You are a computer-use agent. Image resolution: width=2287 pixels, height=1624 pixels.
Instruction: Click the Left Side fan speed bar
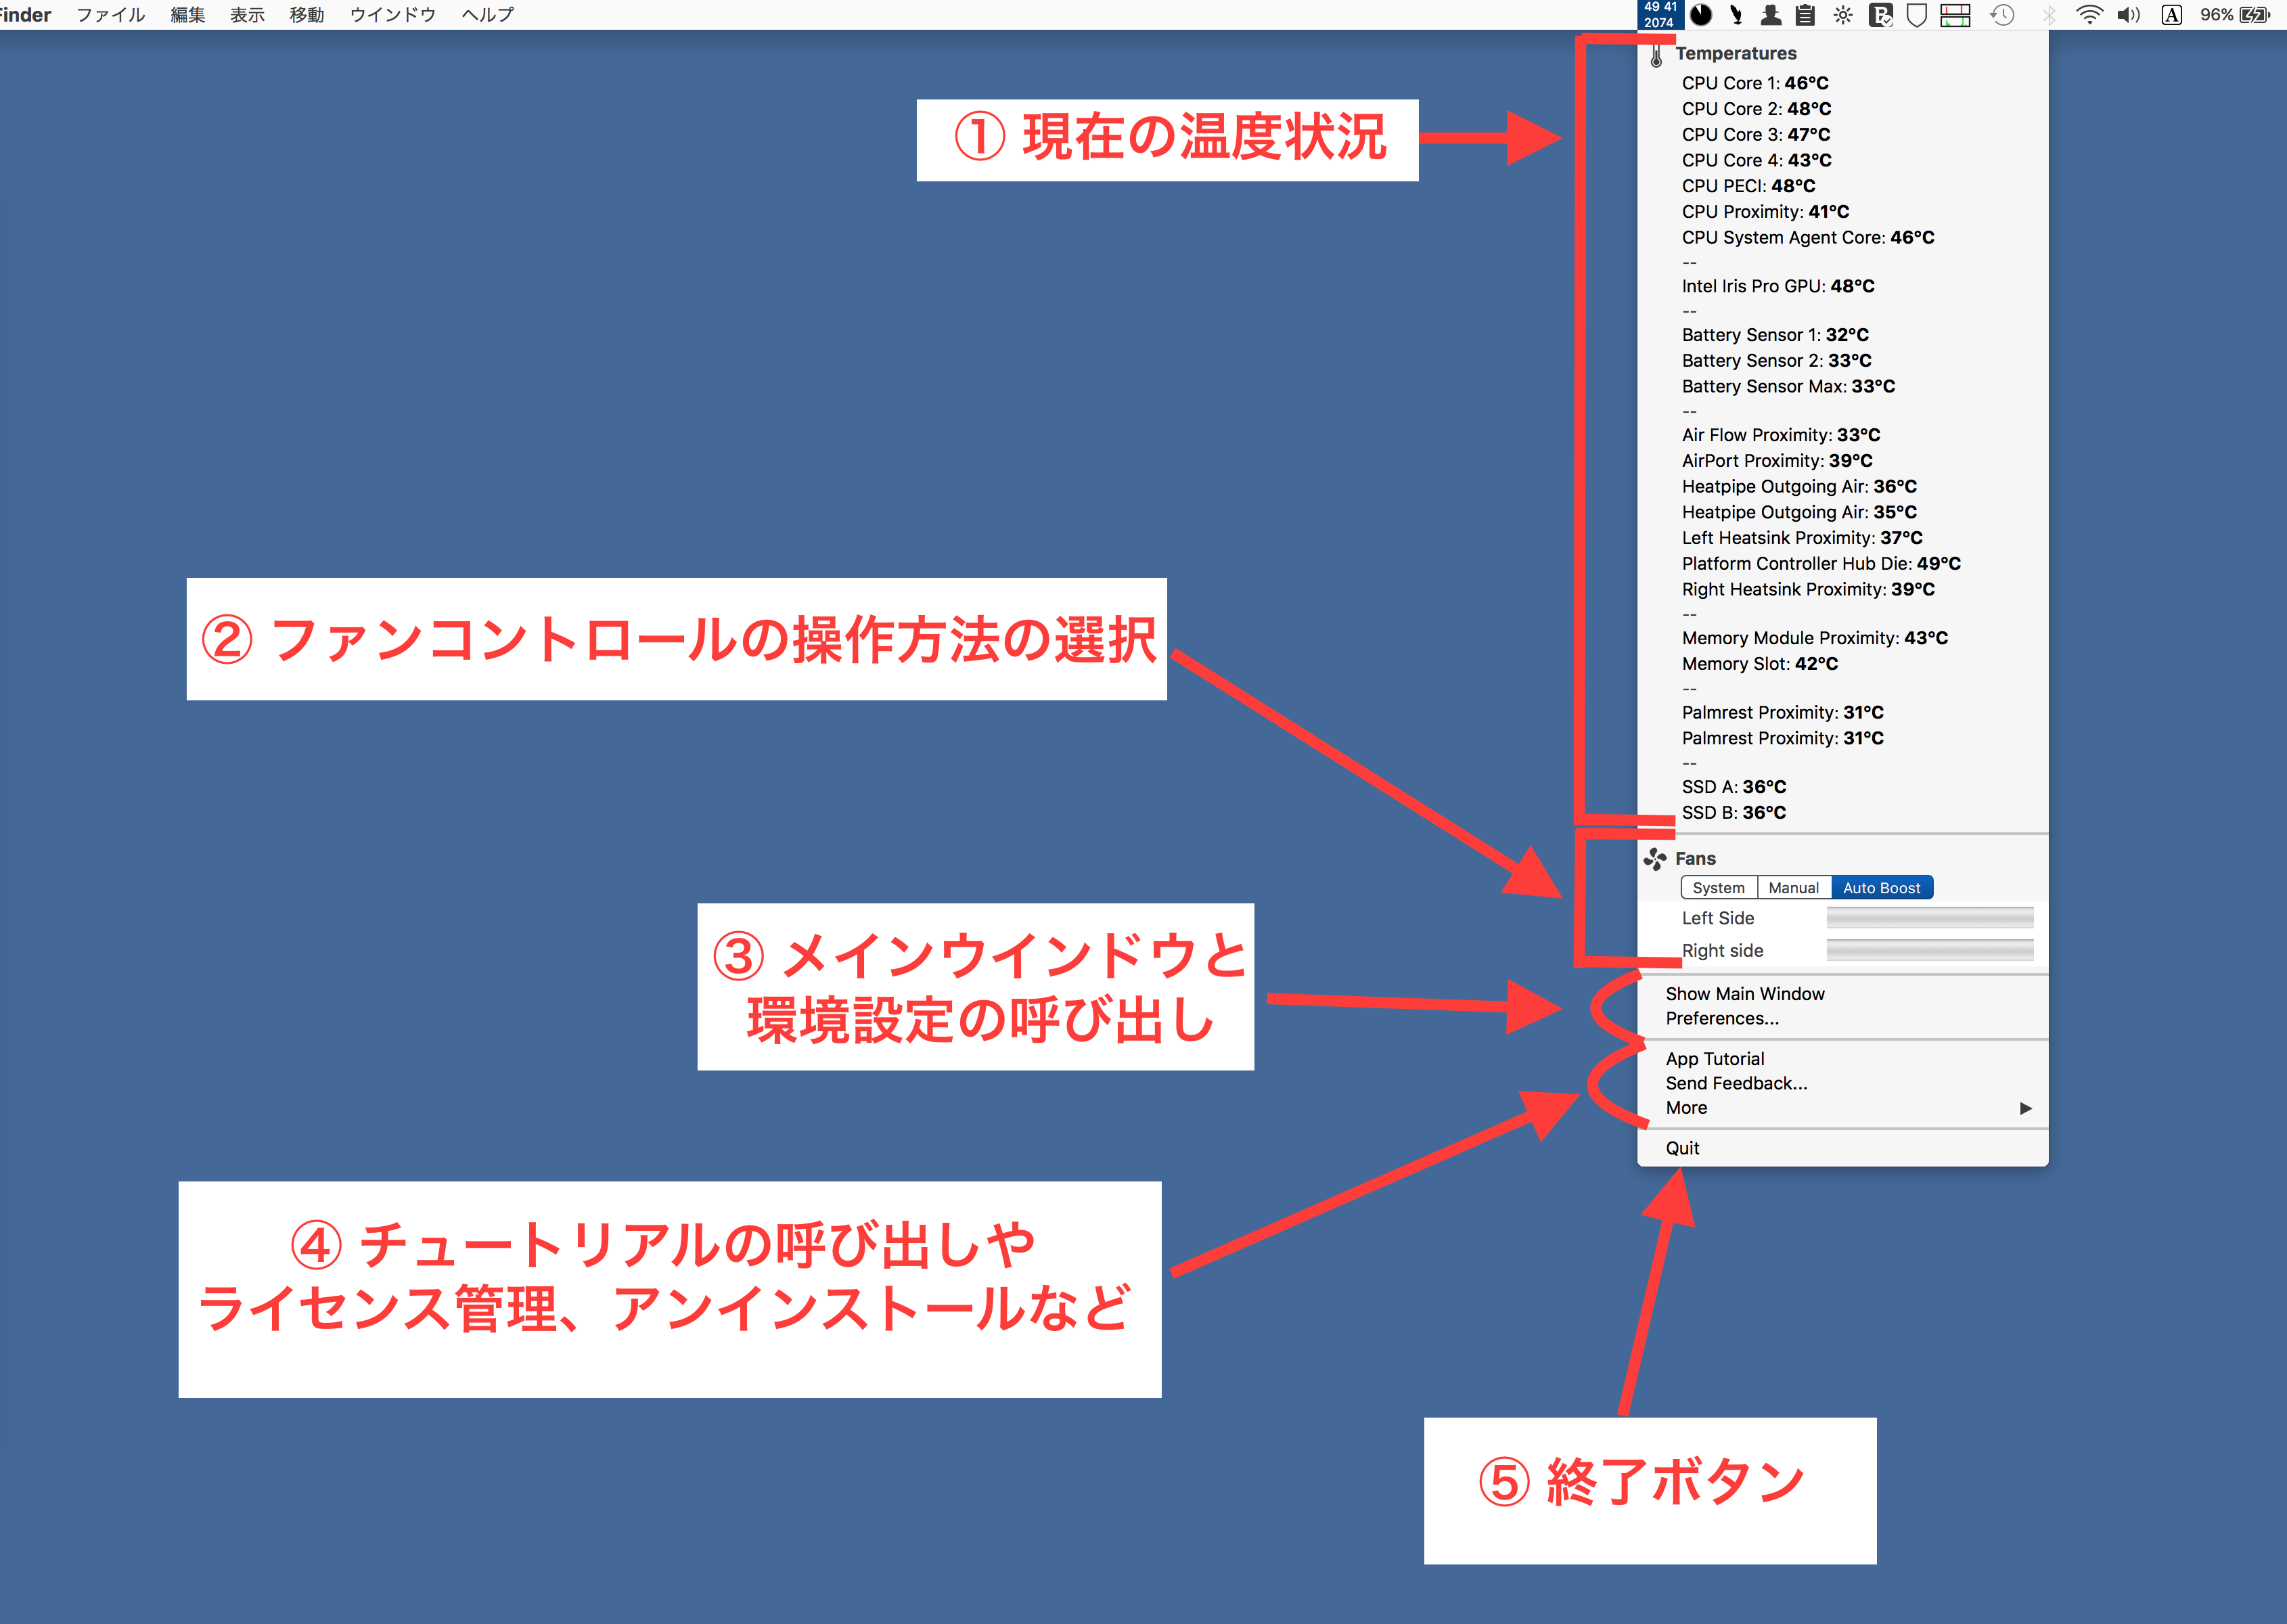[x=1929, y=918]
